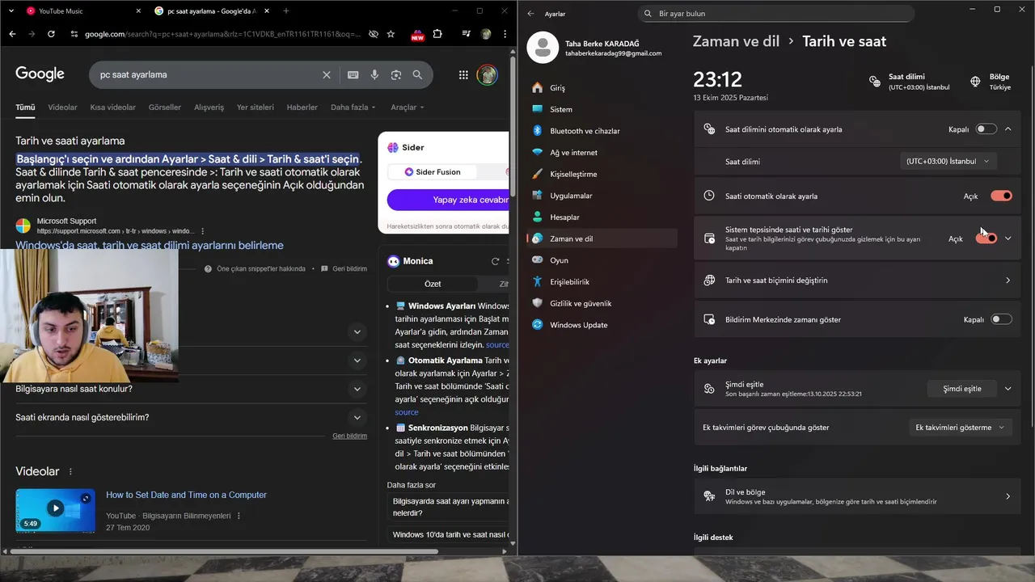1035x582 pixels.
Task: Open Sistem settings in sidebar
Action: (x=602, y=109)
